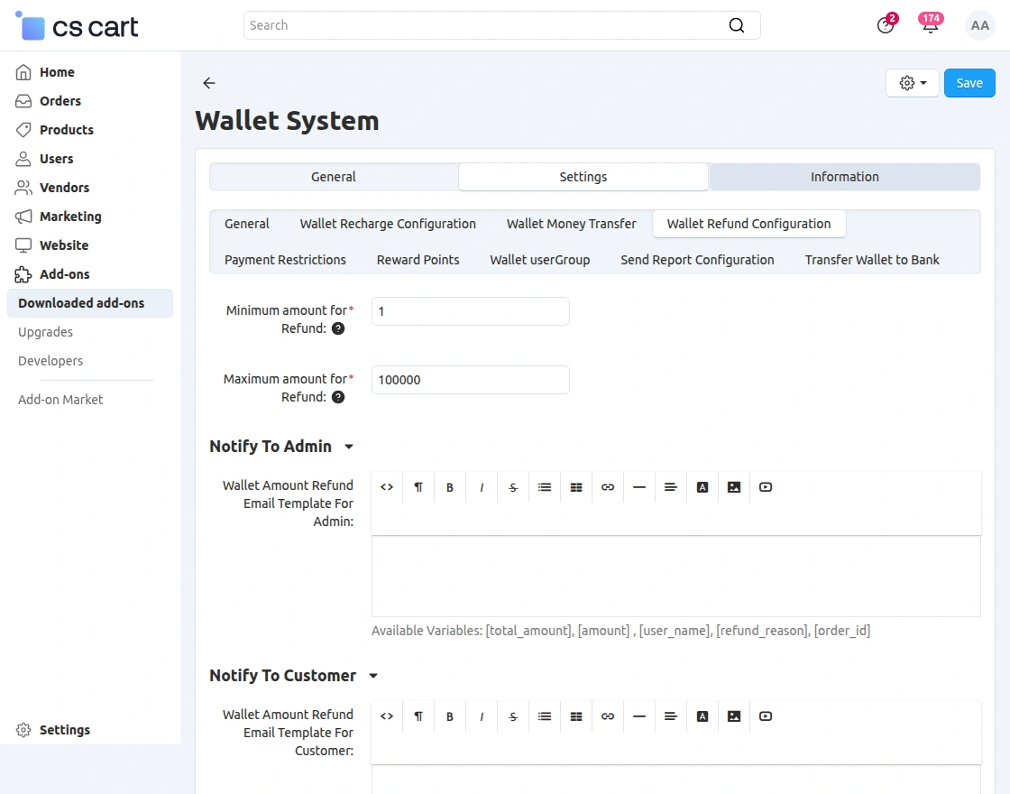Insert a bulleted list in admin email template

click(x=544, y=486)
